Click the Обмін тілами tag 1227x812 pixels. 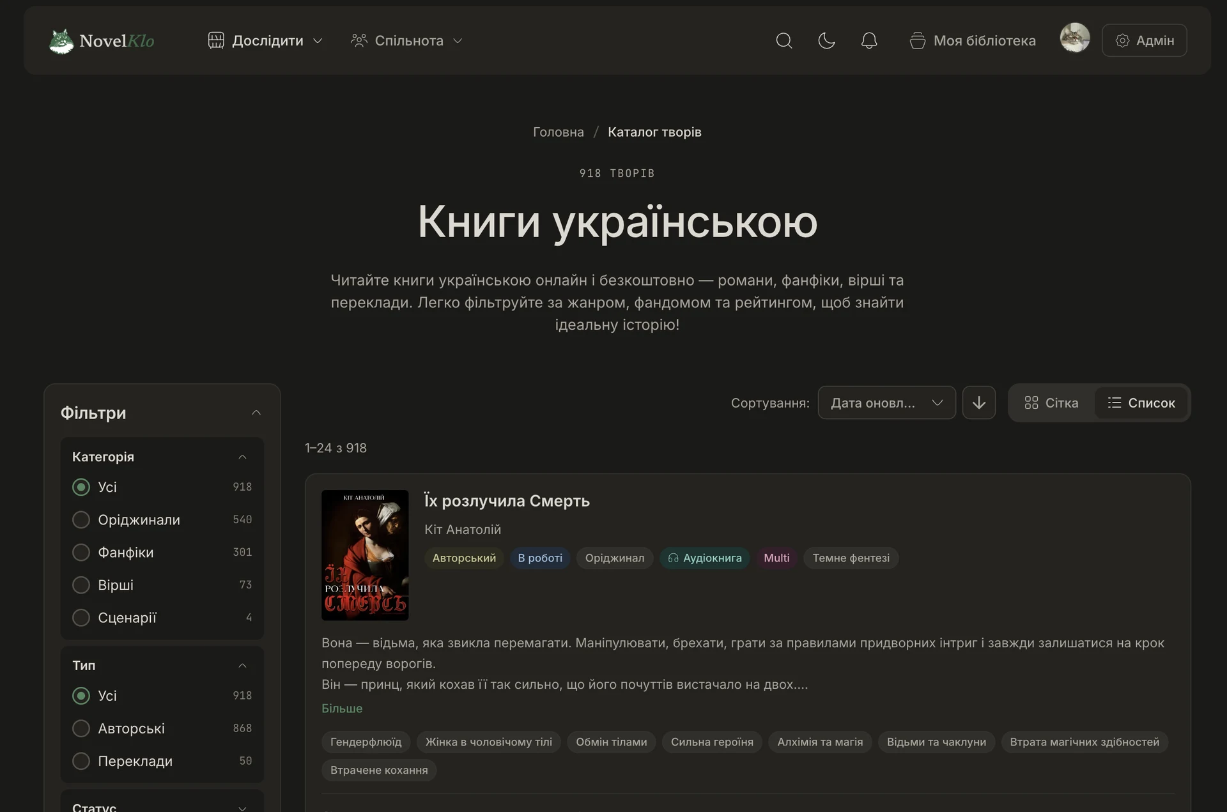point(612,742)
